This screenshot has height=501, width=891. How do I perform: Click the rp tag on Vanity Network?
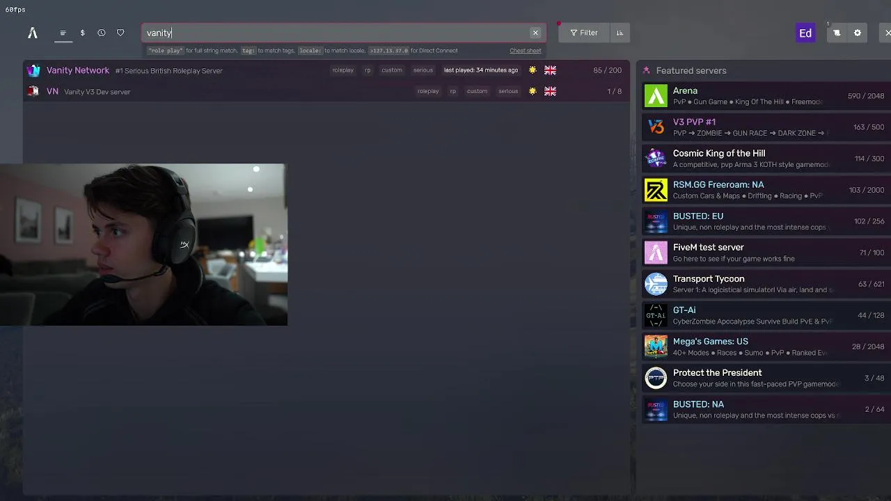point(368,70)
